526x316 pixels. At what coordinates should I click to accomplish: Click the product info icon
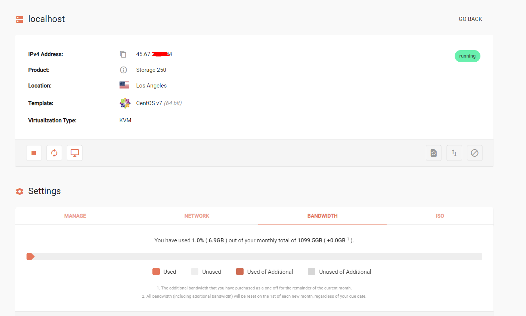pos(123,70)
